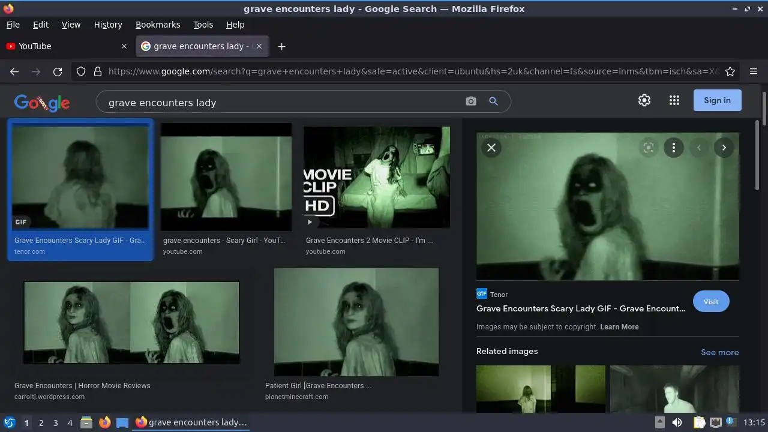768x432 pixels.
Task: Show desktop using taskbar blue icon
Action: click(122, 422)
